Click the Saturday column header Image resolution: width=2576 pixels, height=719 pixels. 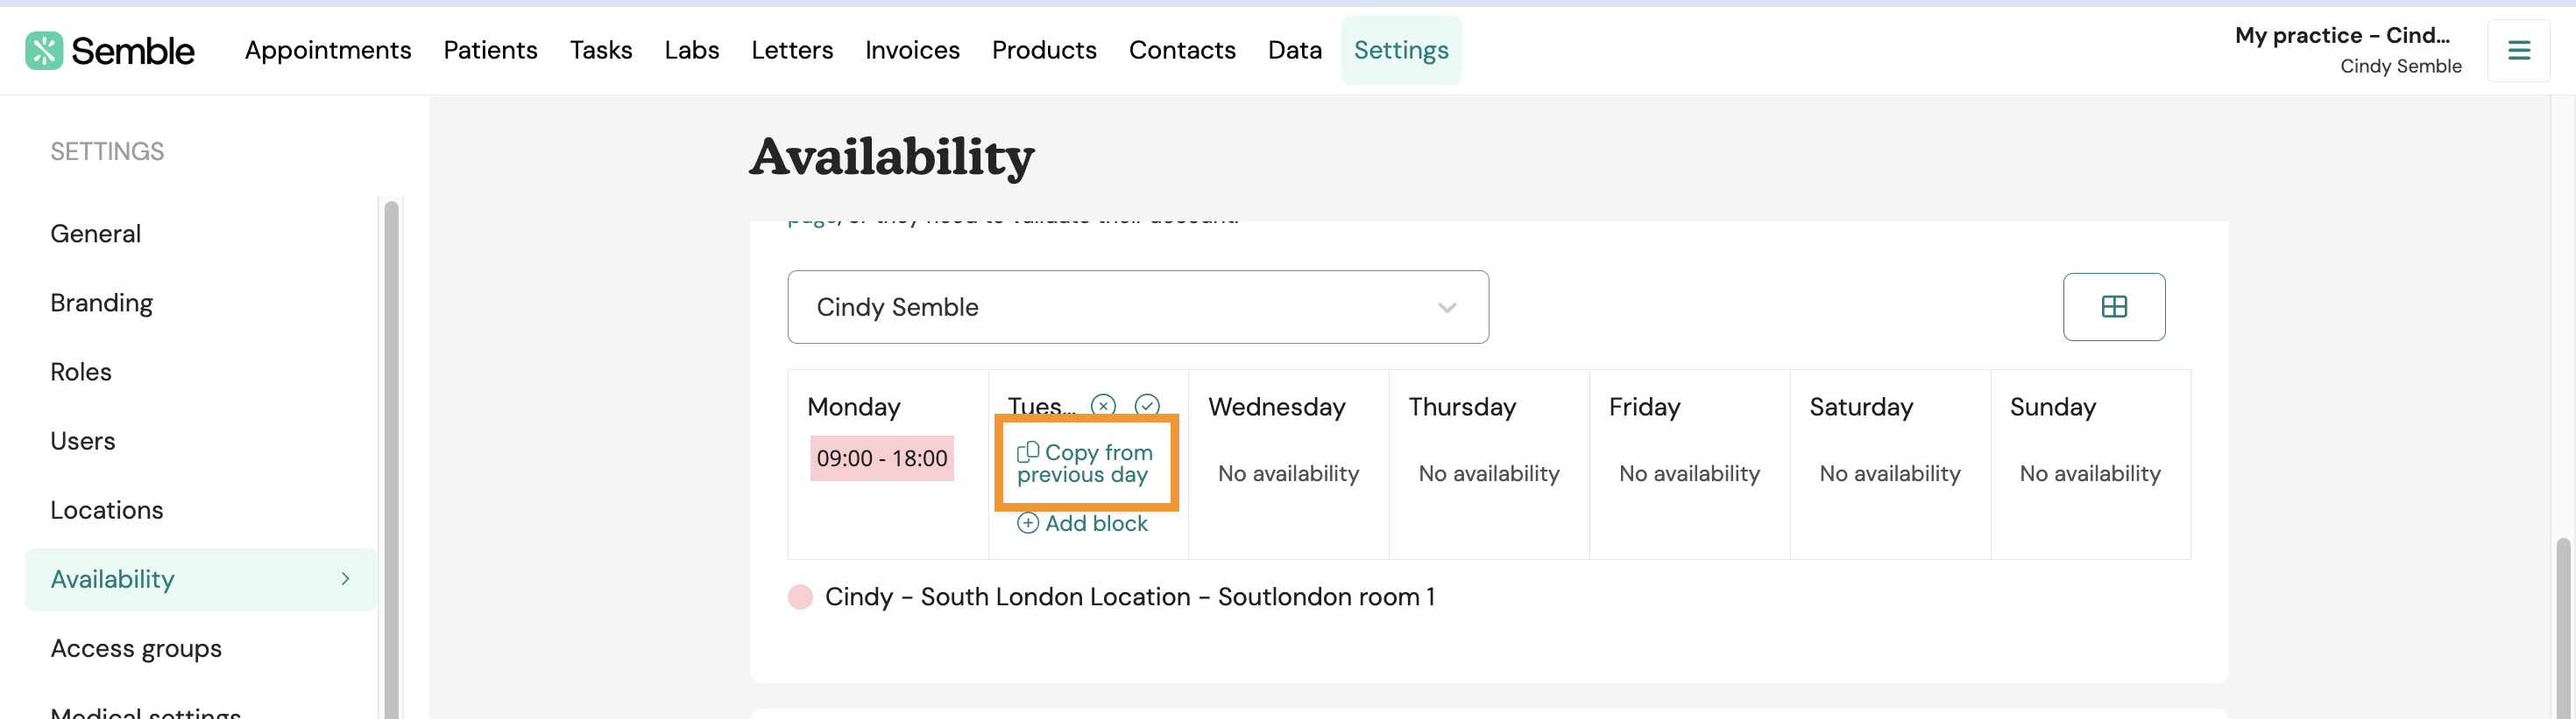click(x=1861, y=407)
